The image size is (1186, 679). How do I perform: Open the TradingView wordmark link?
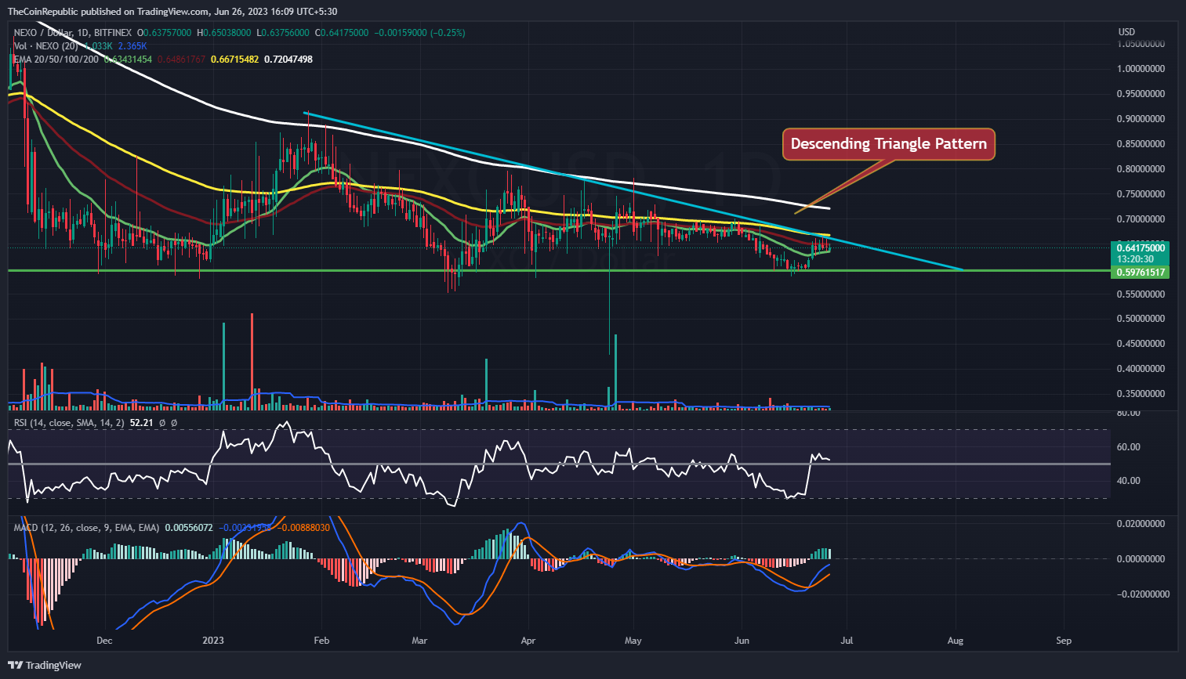[53, 665]
